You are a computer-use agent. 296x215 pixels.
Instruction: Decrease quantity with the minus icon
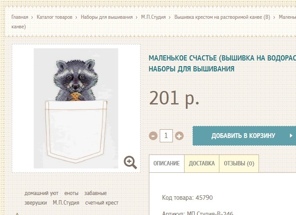153,136
